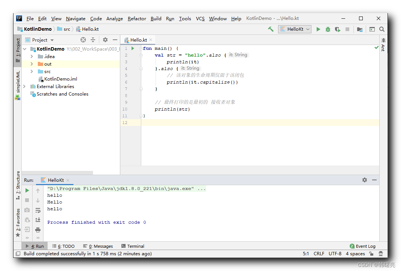Expand the src folder in tree

click(32, 71)
